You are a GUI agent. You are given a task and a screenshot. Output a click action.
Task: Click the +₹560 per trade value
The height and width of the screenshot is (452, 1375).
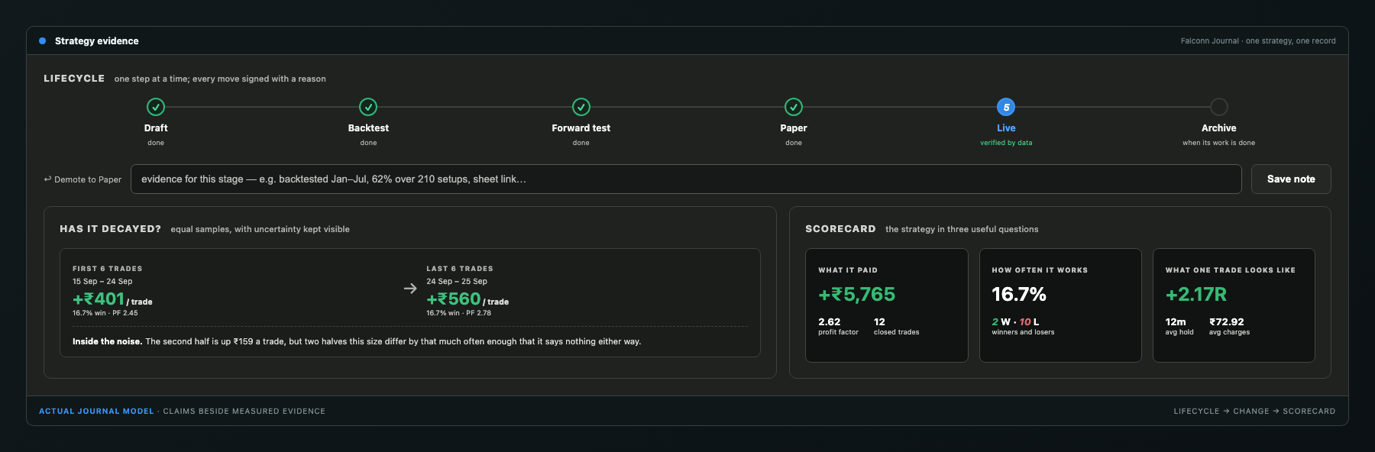pyautogui.click(x=467, y=299)
